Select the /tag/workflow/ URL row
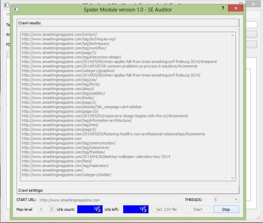 pos(64,48)
